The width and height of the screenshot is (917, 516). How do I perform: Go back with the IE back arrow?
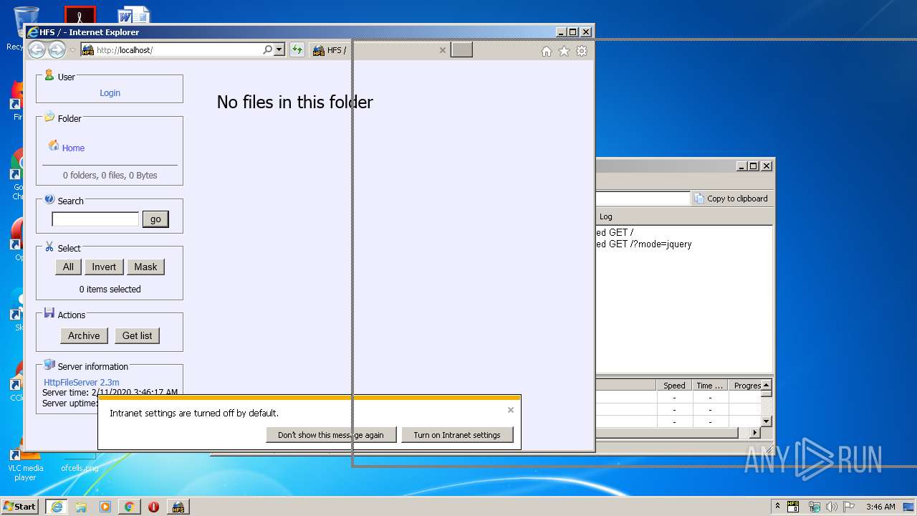pos(37,50)
